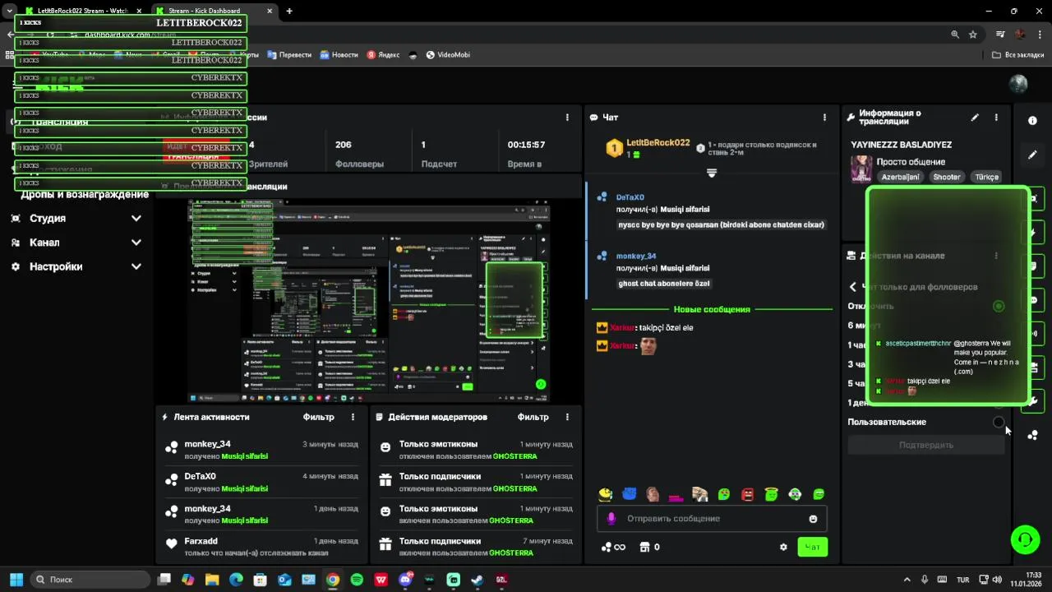Click the pencil edit icon in stream info header
The height and width of the screenshot is (592, 1052).
[975, 118]
